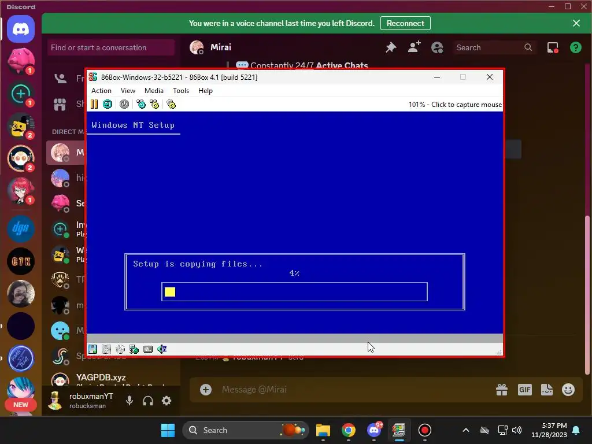Screen dimensions: 592x444
Task: Dismiss the Discord voice channel banner
Action: pyautogui.click(x=576, y=23)
